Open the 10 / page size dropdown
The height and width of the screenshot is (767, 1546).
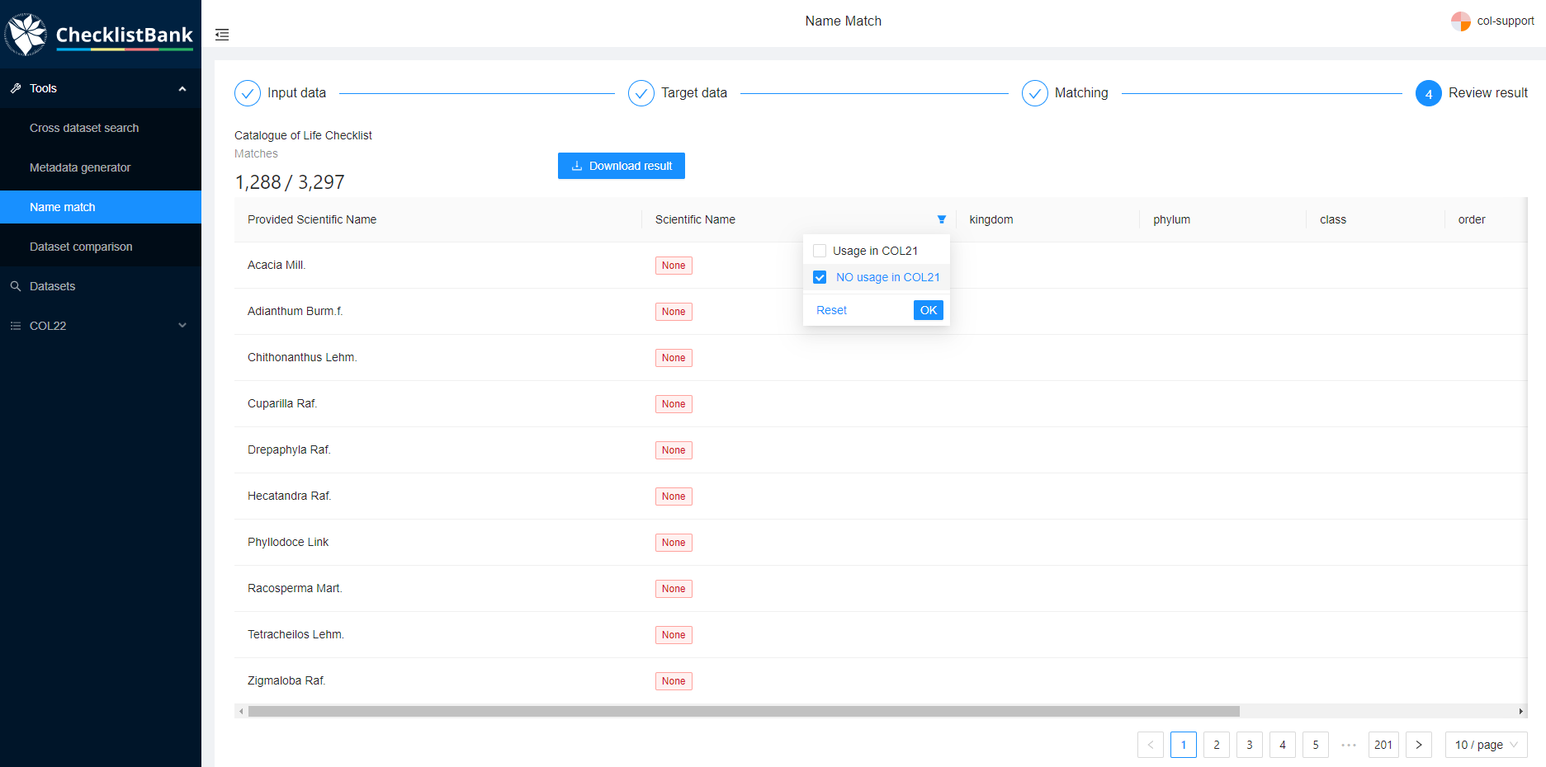(x=1487, y=745)
